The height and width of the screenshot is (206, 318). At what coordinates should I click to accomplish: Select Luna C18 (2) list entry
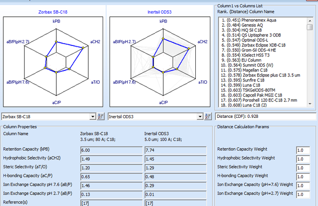[243, 105]
